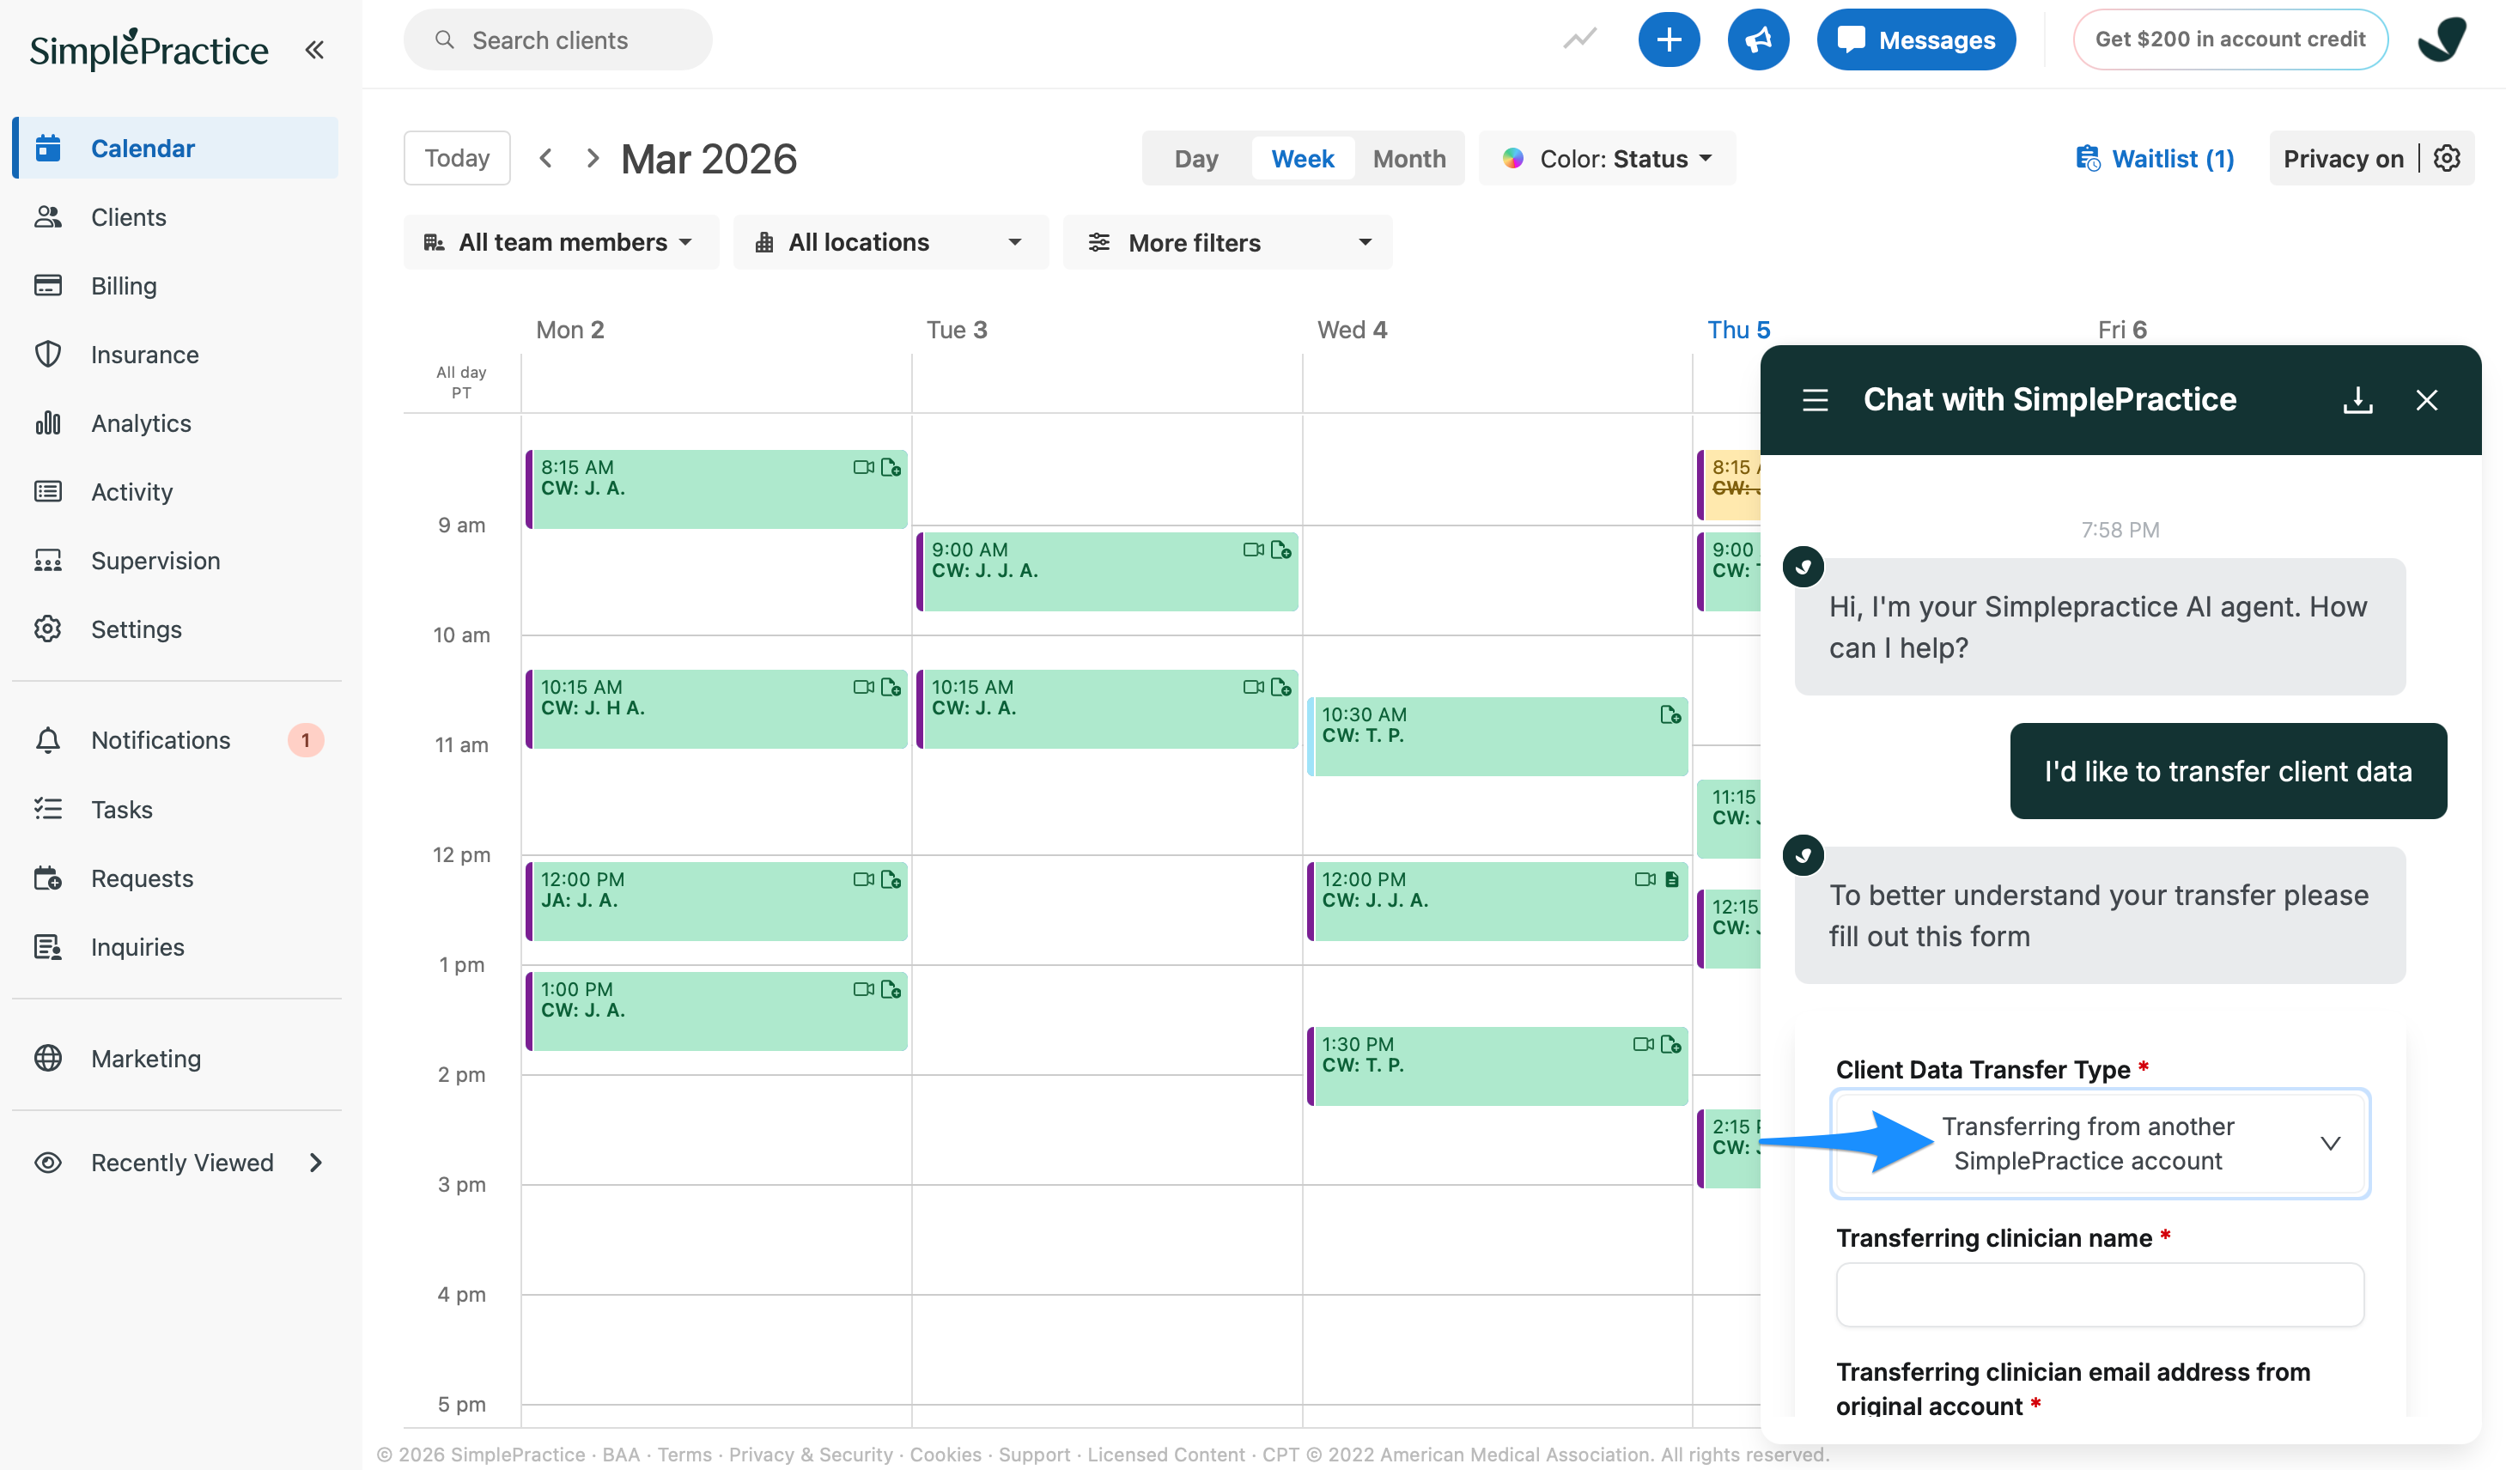Viewport: 2506px width, 1470px height.
Task: Open Inquiries in the sidebar
Action: (x=177, y=946)
